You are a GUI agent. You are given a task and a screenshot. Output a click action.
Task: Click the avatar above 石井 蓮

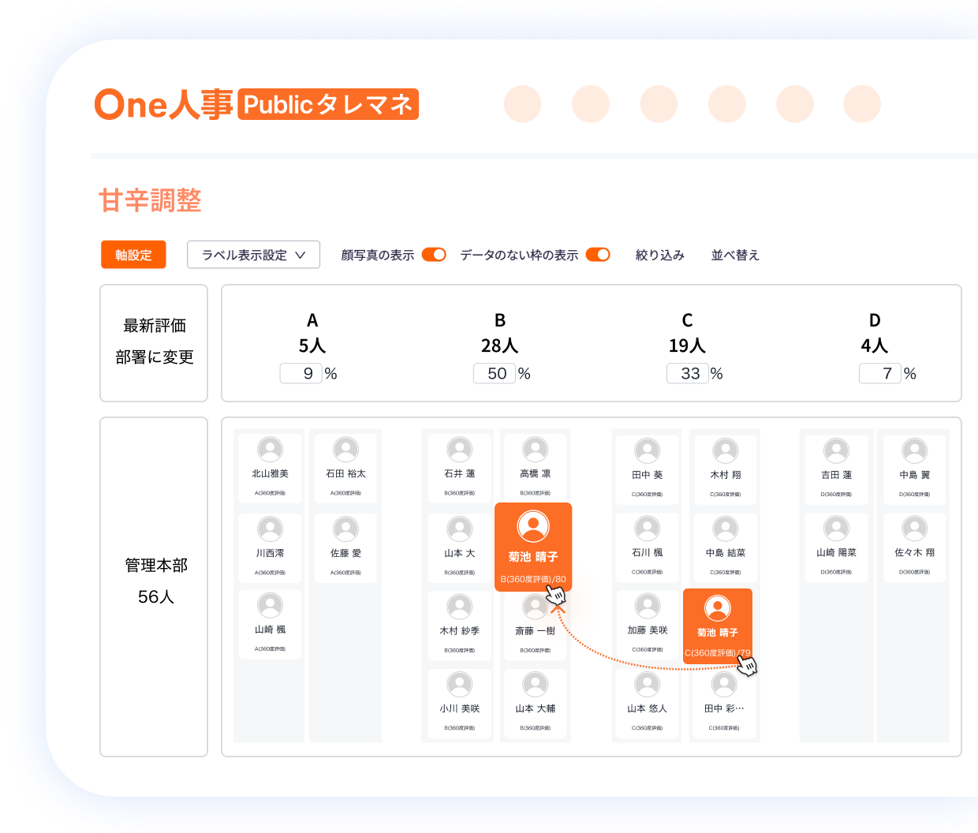point(459,450)
